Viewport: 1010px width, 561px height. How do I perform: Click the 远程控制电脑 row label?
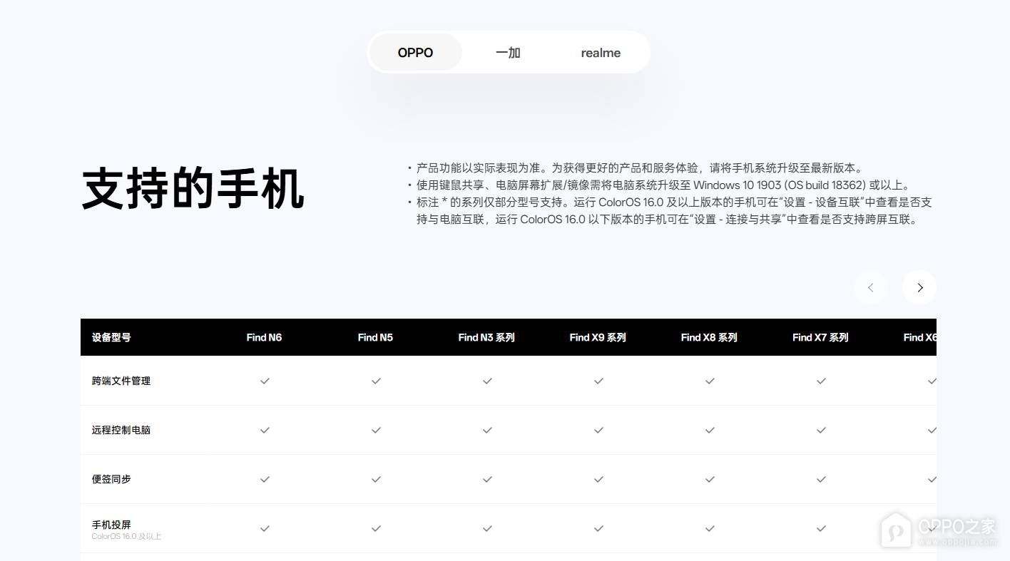pyautogui.click(x=121, y=430)
